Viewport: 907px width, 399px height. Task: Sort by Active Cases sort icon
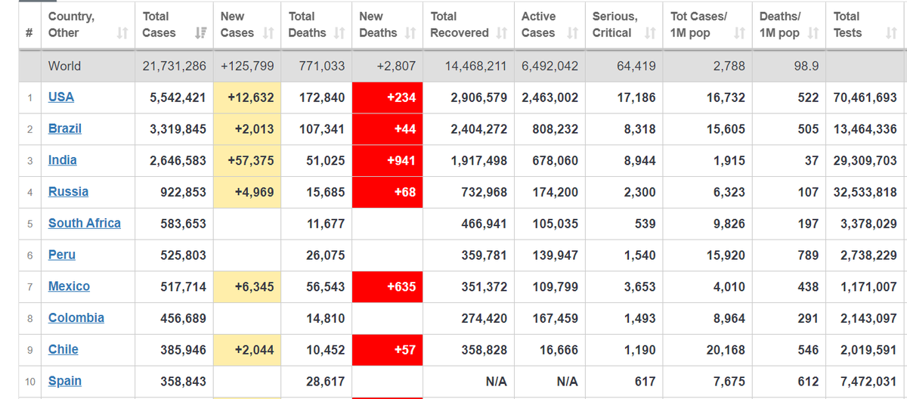point(572,33)
